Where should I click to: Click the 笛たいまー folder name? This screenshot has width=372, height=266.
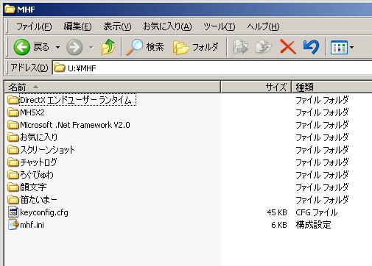(x=38, y=200)
